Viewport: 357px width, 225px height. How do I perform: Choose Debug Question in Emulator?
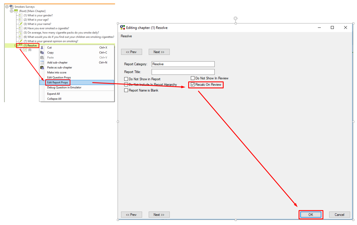click(64, 88)
